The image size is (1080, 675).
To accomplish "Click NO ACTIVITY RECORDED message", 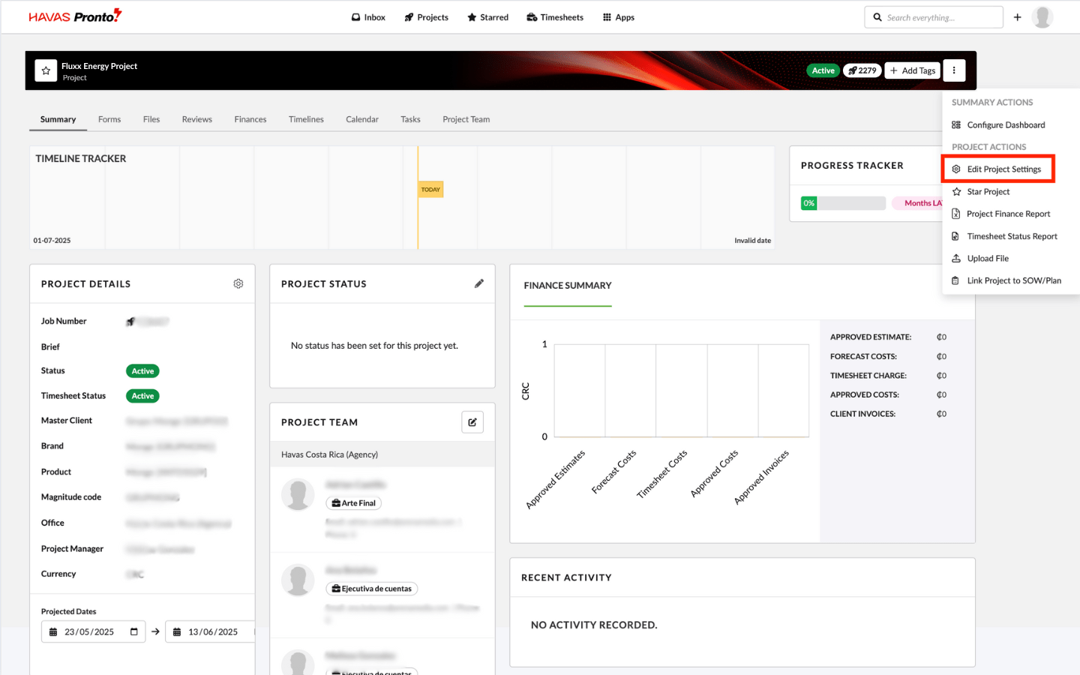I will tap(594, 625).
